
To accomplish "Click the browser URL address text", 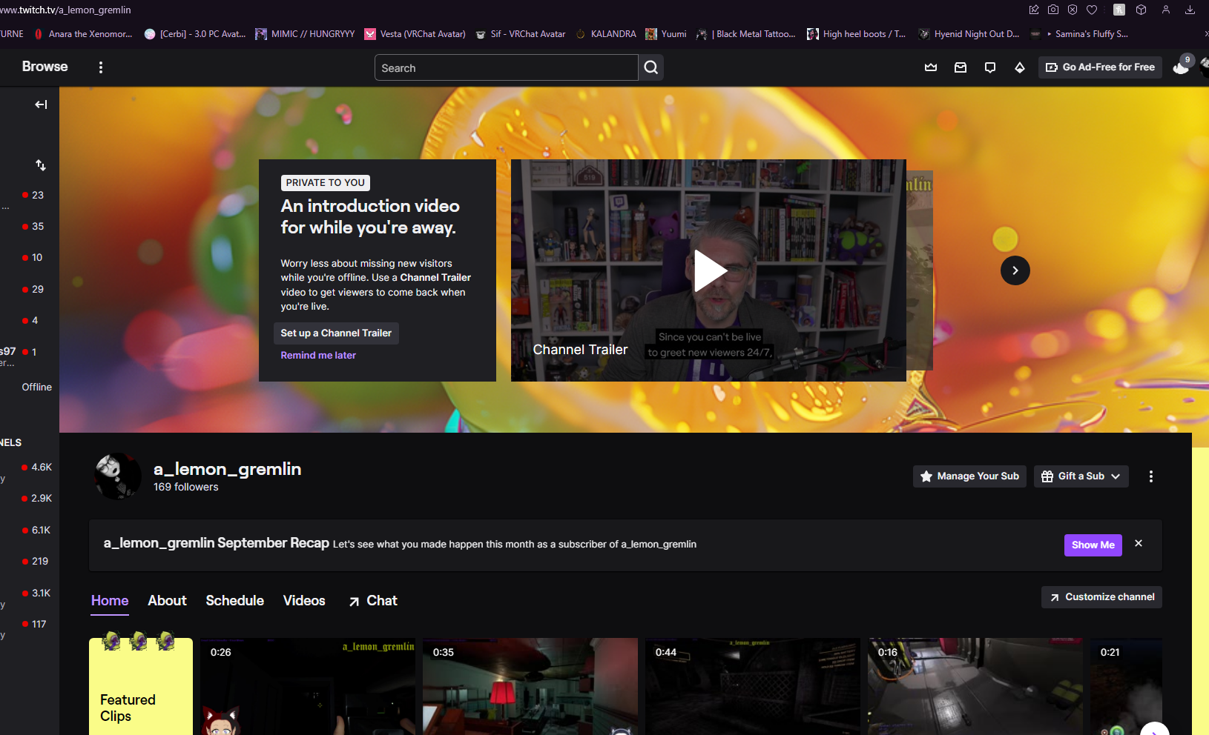I will click(x=65, y=10).
